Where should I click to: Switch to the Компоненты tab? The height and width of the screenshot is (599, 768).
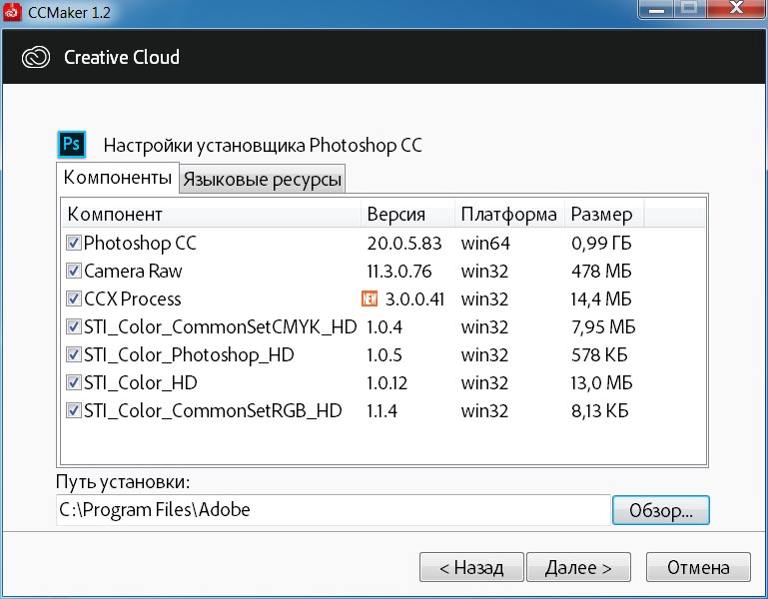[x=118, y=178]
